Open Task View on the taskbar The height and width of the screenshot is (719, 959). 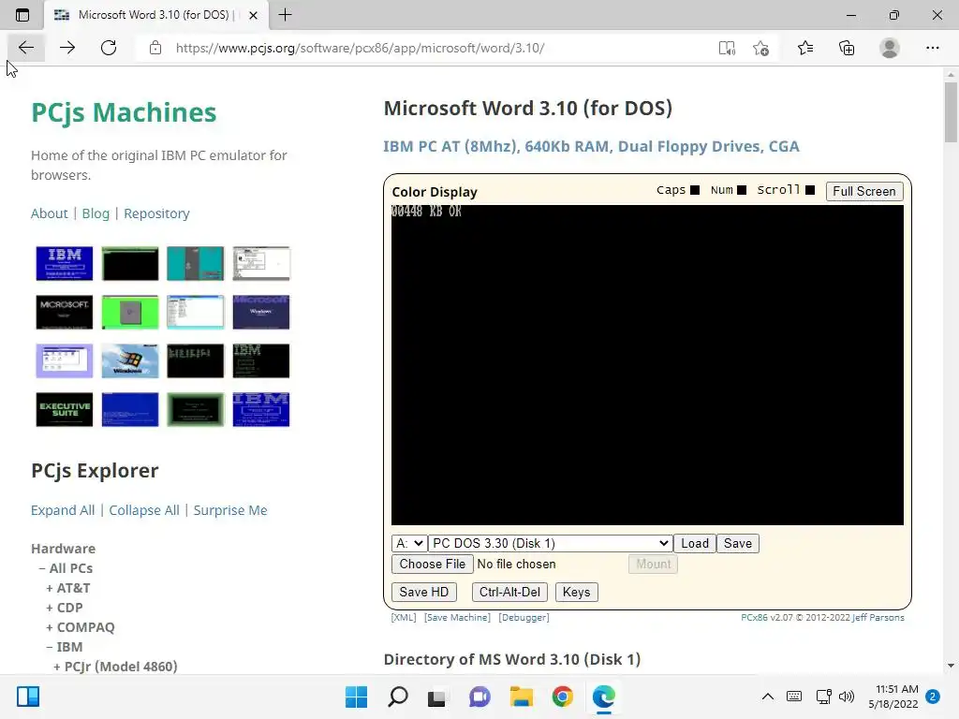coord(436,697)
